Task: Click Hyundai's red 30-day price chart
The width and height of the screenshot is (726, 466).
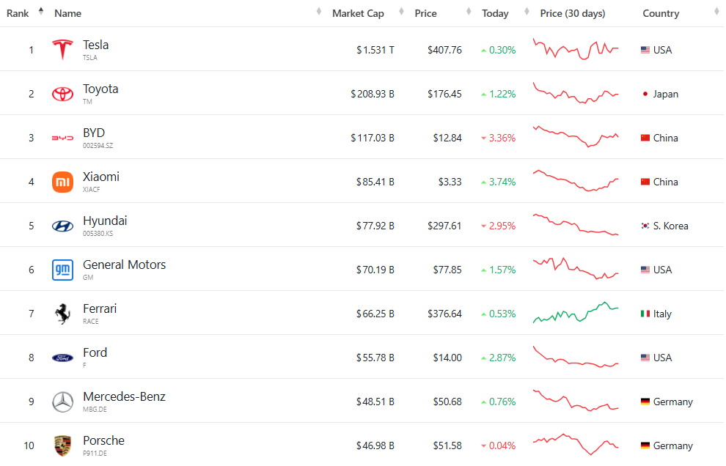Action: [x=576, y=224]
